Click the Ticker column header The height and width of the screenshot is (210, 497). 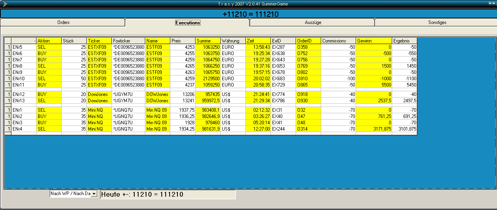click(99, 41)
